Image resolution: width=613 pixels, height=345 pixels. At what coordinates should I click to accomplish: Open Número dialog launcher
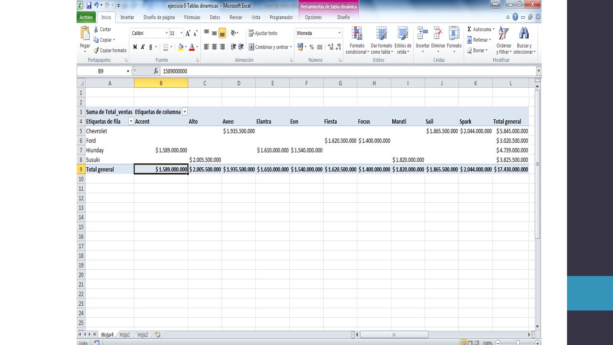pos(340,60)
